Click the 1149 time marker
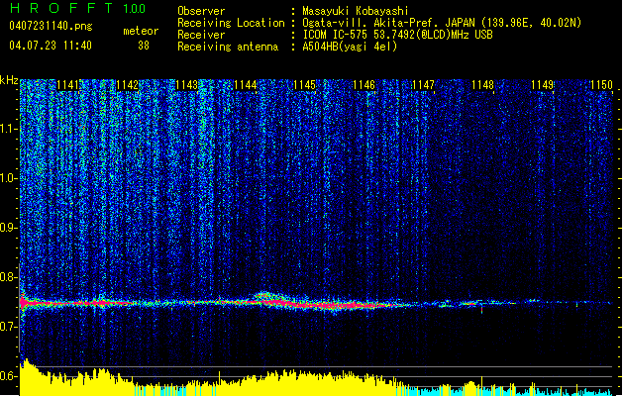The height and width of the screenshot is (396, 623). 543,85
